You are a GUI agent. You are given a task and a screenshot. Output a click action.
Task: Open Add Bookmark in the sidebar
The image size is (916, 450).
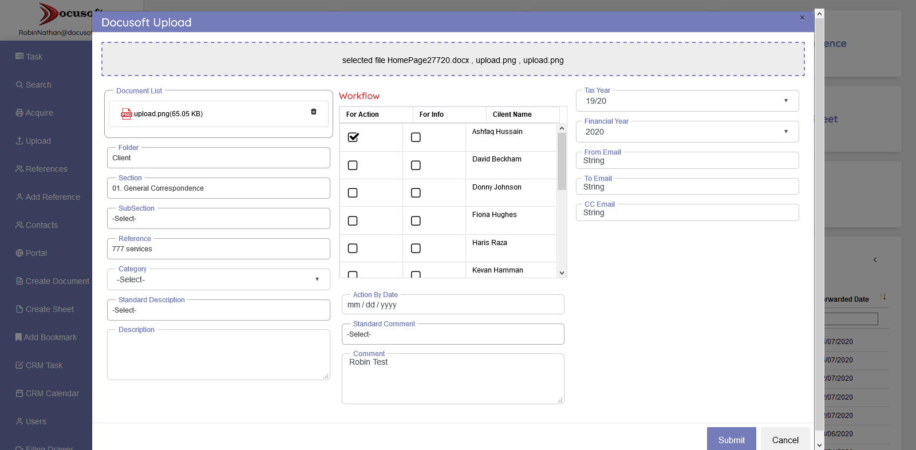pos(46,337)
